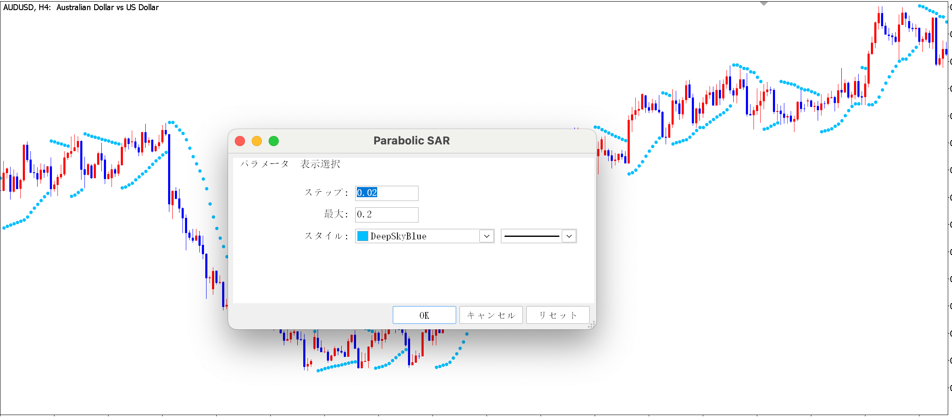Click the 最大 input field showing 0.2
Image resolution: width=952 pixels, height=418 pixels.
click(x=386, y=214)
